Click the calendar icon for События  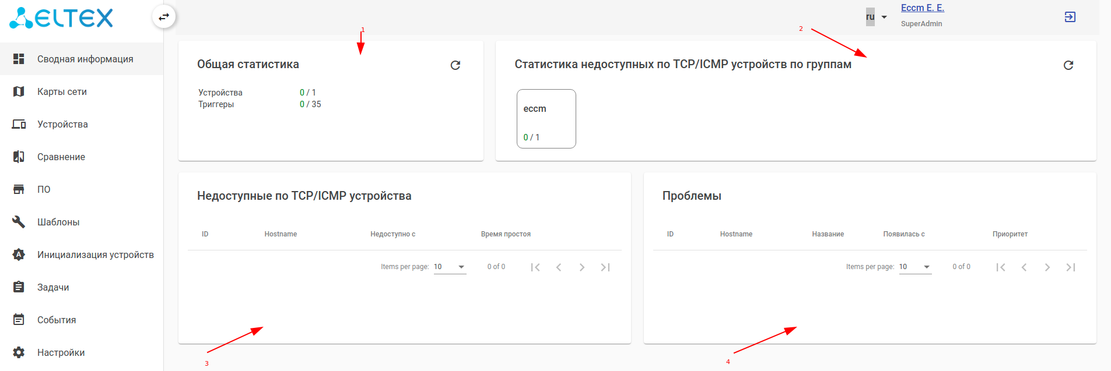[19, 320]
